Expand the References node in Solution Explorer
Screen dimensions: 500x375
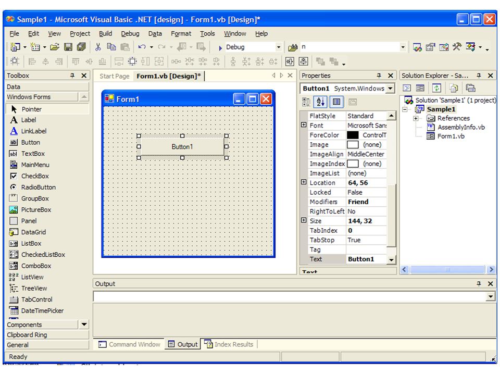pos(416,118)
